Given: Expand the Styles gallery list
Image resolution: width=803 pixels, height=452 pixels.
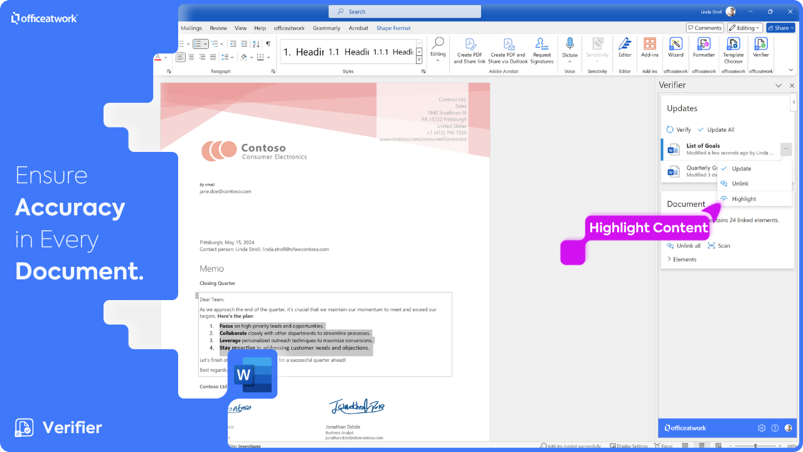Looking at the screenshot, I should pyautogui.click(x=419, y=60).
